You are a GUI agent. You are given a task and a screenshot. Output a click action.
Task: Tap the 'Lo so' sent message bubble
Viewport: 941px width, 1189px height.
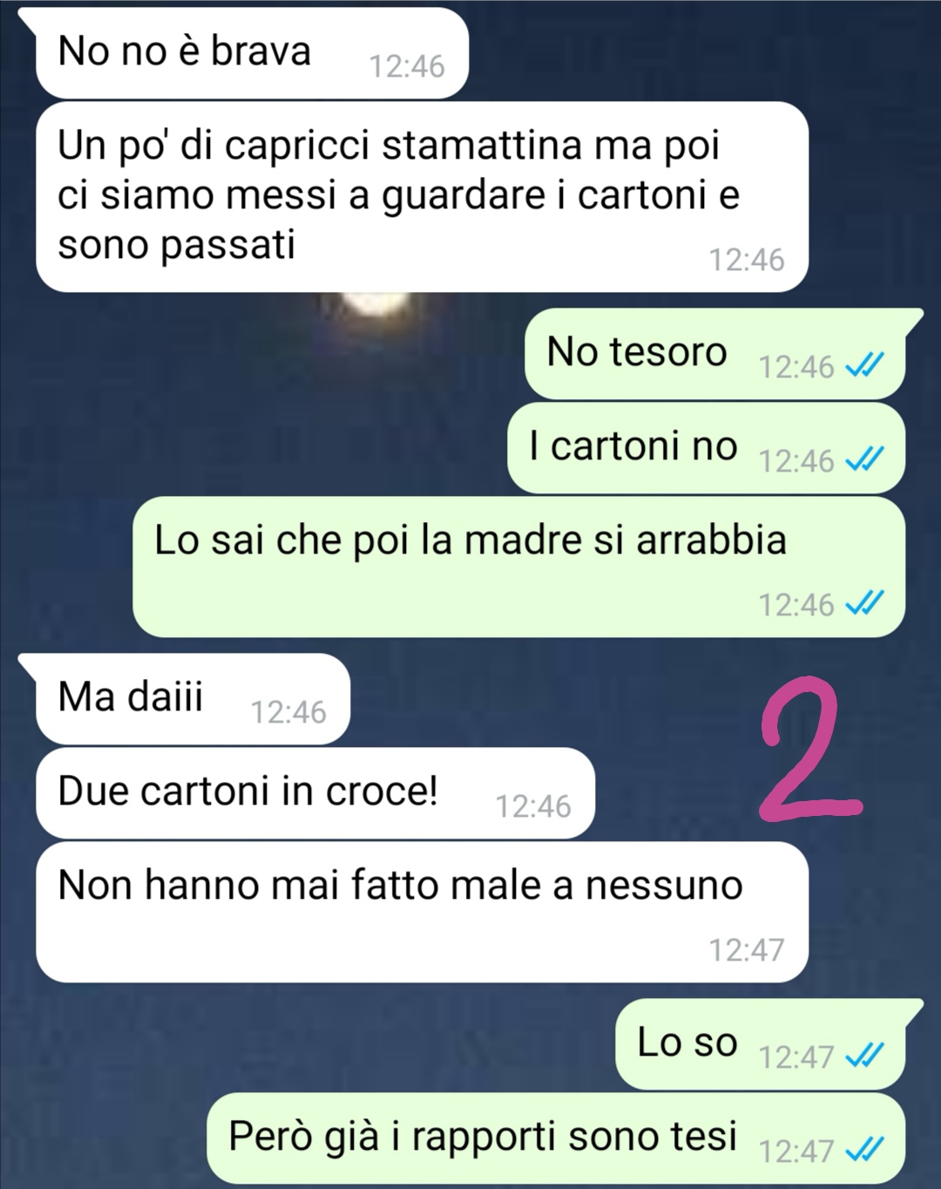point(768,1044)
